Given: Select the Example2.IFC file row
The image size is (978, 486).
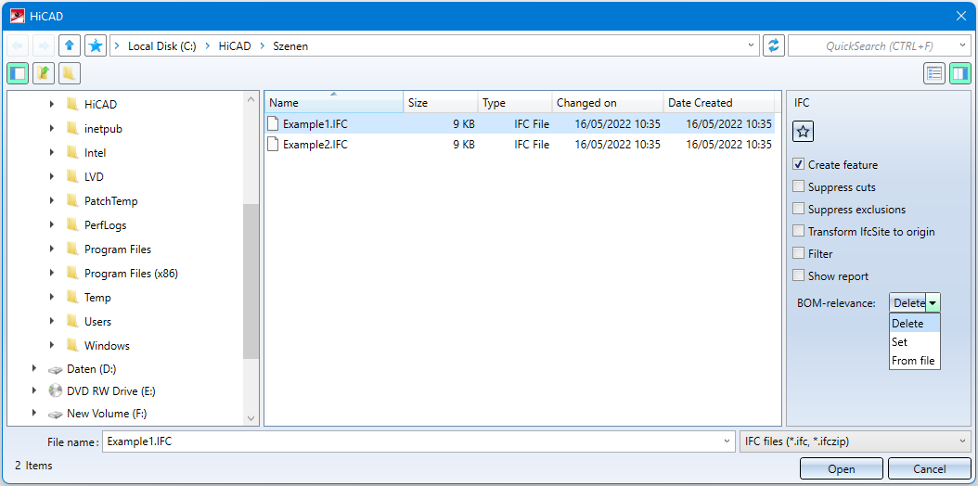Looking at the screenshot, I should tap(520, 145).
